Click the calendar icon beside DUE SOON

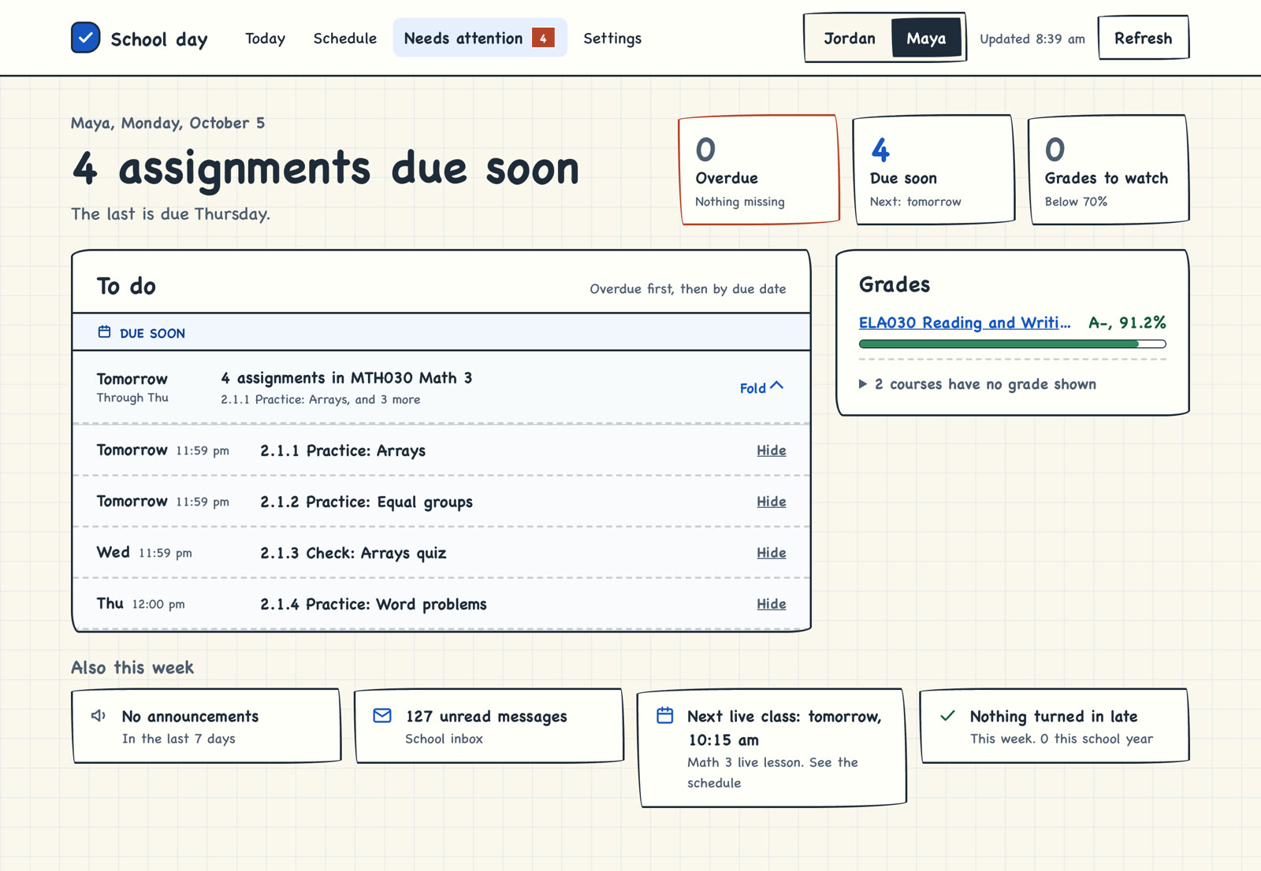104,332
